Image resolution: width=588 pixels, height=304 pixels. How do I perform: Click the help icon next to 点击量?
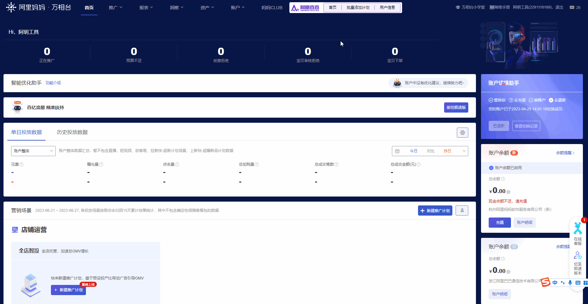tap(177, 164)
